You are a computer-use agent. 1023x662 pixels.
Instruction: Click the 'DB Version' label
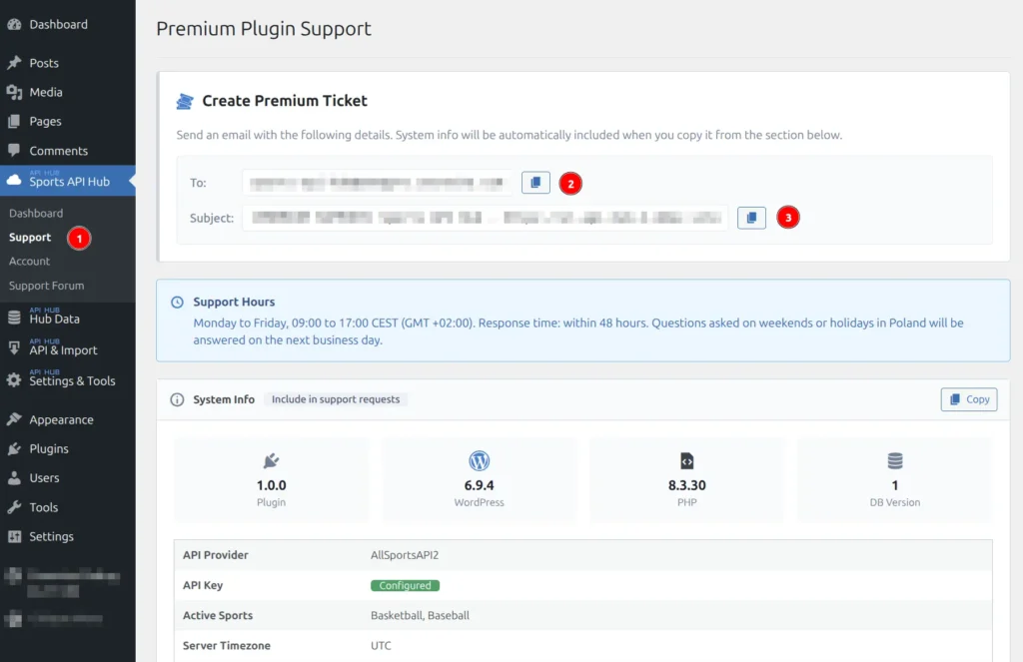click(895, 503)
